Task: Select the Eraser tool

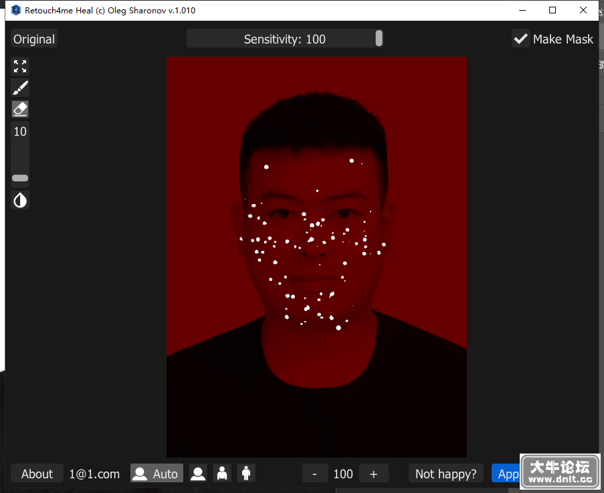Action: (x=20, y=110)
